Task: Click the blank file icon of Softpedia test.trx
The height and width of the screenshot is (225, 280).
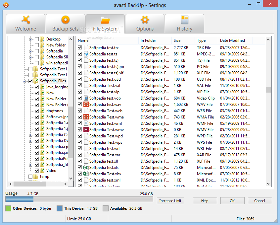Action: [86, 47]
